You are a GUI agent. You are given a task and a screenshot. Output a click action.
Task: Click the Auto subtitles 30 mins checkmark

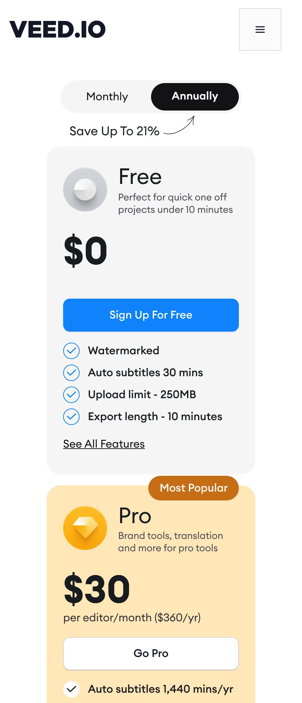71,372
